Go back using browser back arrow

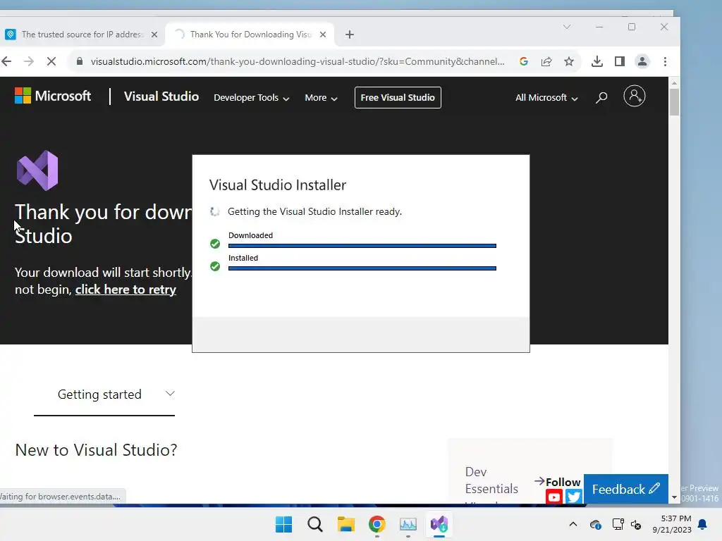coord(6,61)
